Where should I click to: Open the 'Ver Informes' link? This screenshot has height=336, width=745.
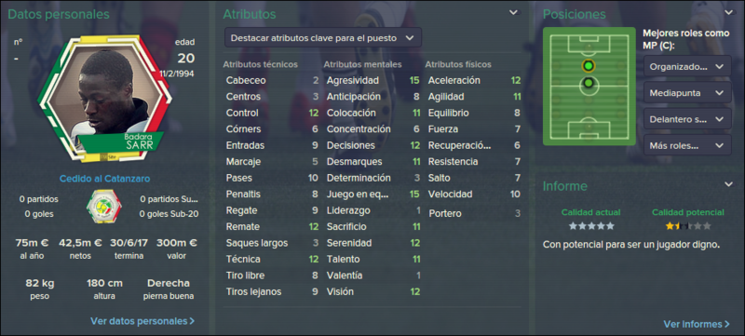(697, 324)
